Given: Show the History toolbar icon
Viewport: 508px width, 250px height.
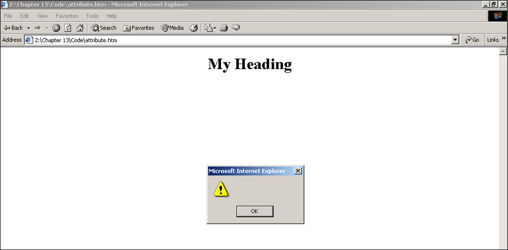Looking at the screenshot, I should click(194, 28).
